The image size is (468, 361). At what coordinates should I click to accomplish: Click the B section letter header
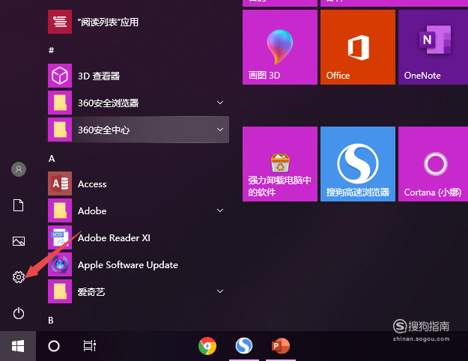tap(51, 320)
